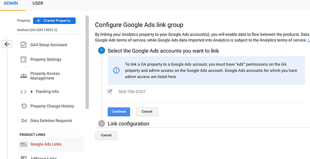Open Property Access Management people icon
The image size is (310, 159).
(23, 76)
